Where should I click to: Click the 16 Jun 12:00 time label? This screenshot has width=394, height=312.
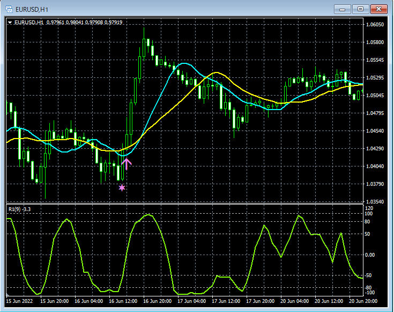coord(122,301)
